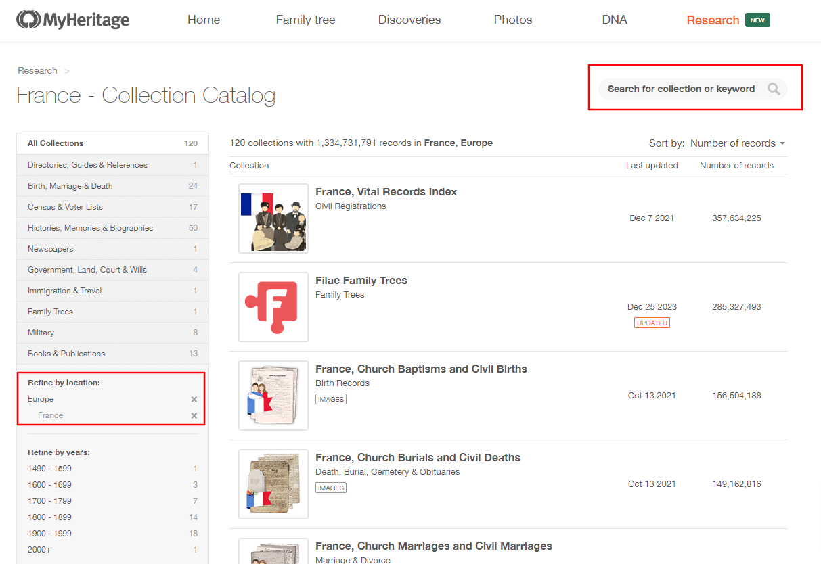Viewport: 821px width, 564px height.
Task: Select the France location refinement
Action: point(51,415)
